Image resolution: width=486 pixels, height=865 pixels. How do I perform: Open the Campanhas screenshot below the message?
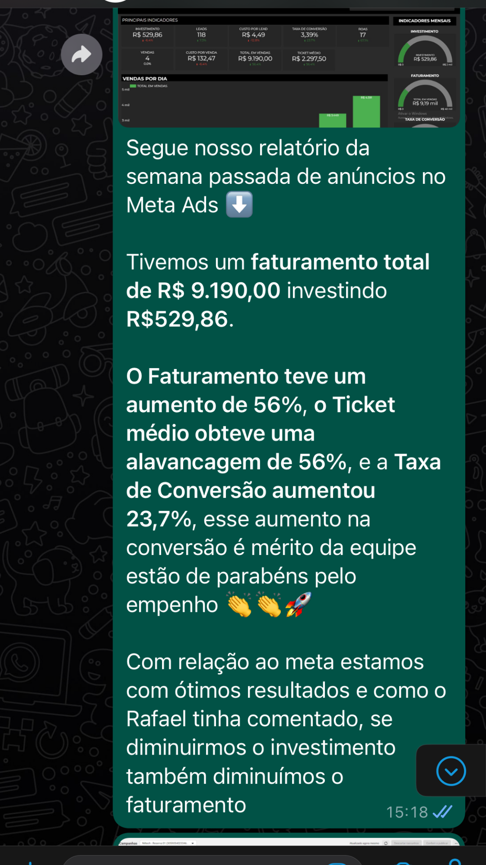pyautogui.click(x=288, y=842)
